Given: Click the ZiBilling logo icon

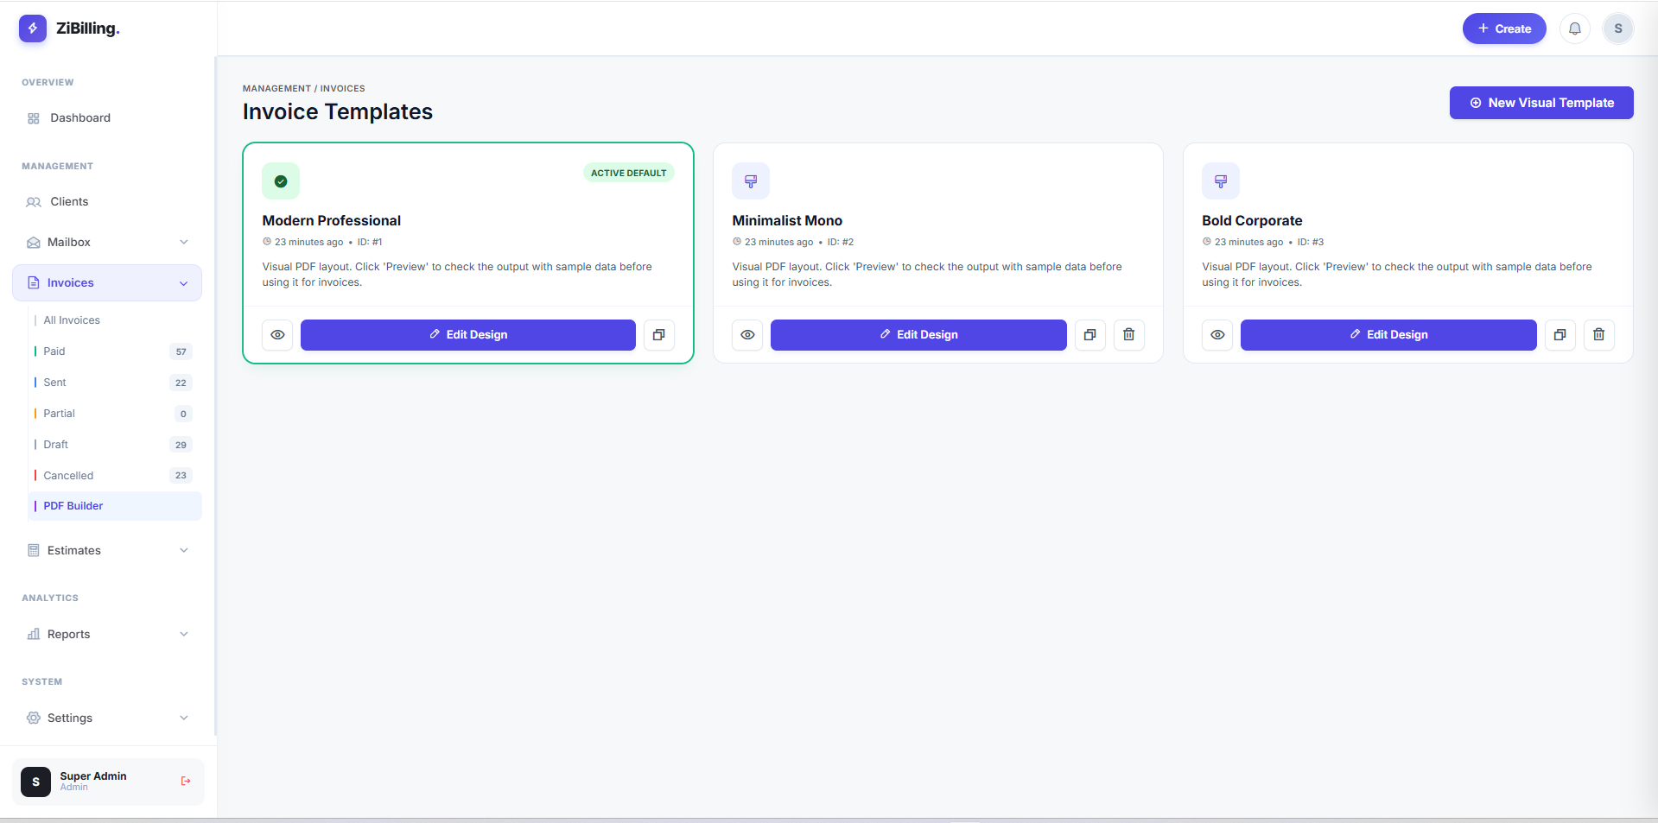Looking at the screenshot, I should 33,28.
